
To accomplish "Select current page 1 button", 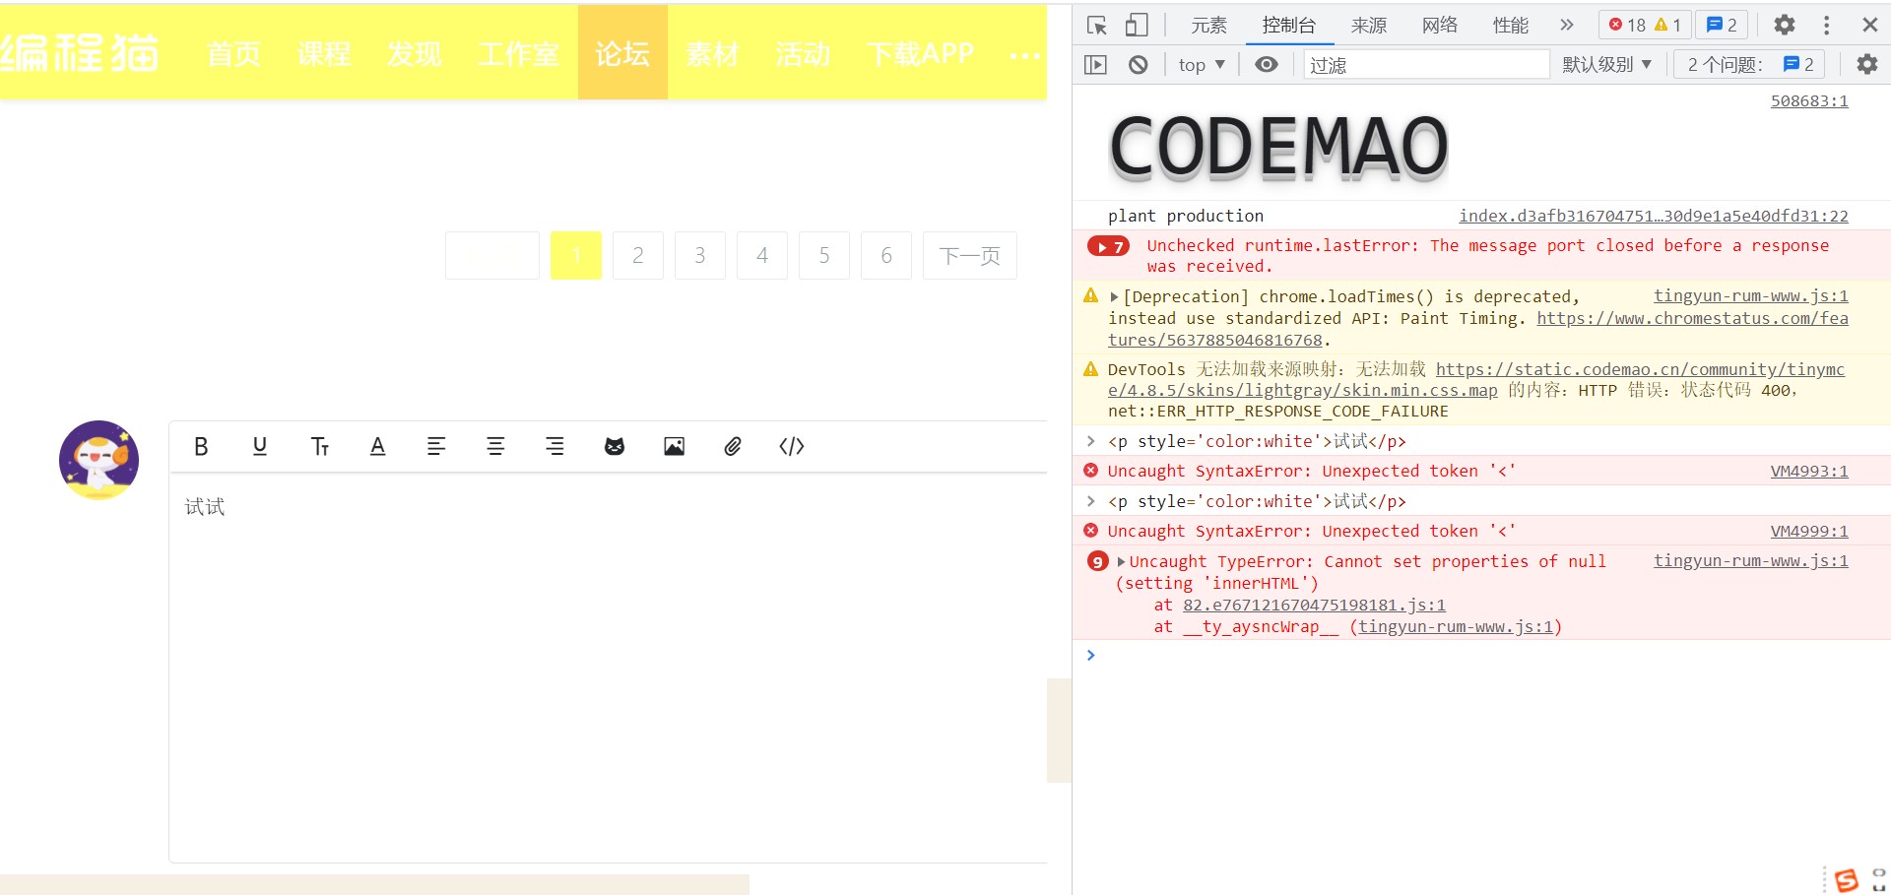I will pos(576,256).
